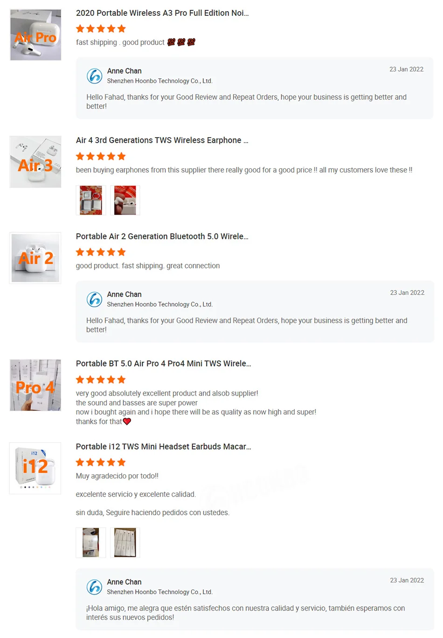Click the 2020 Portable Wireless A3 Pro title
The width and height of the screenshot is (443, 638).
click(162, 13)
